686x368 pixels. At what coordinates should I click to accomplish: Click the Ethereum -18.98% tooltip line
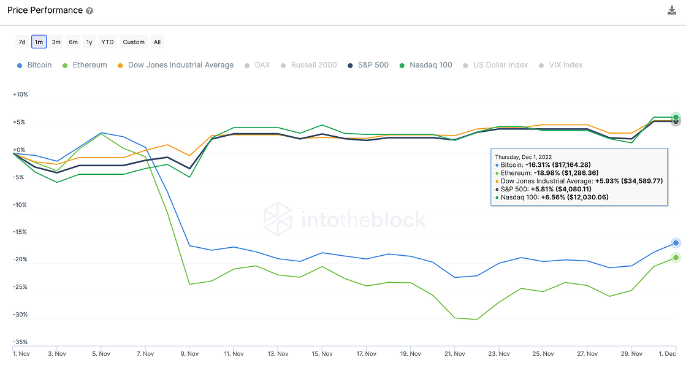(547, 174)
